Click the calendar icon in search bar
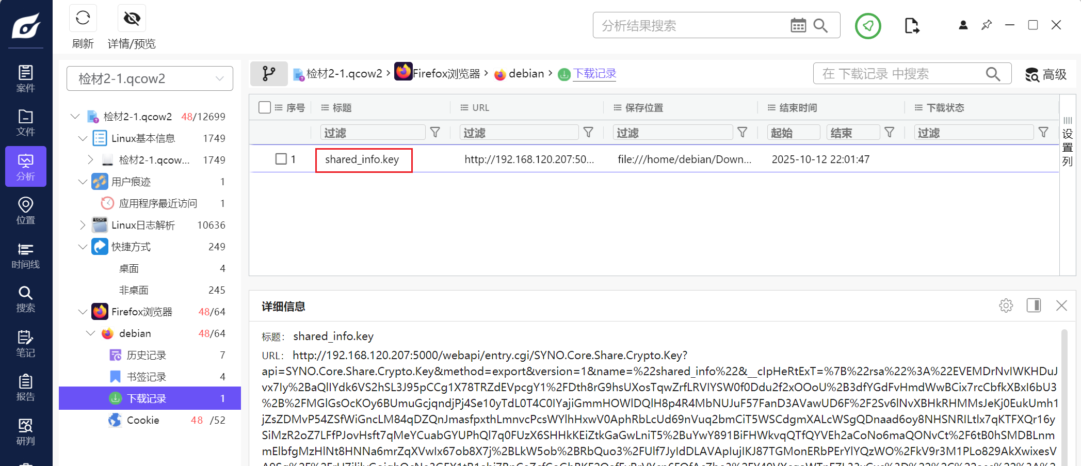 [798, 25]
